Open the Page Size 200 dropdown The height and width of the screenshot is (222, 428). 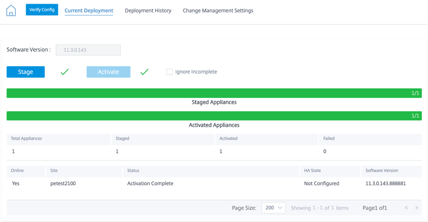pos(273,208)
